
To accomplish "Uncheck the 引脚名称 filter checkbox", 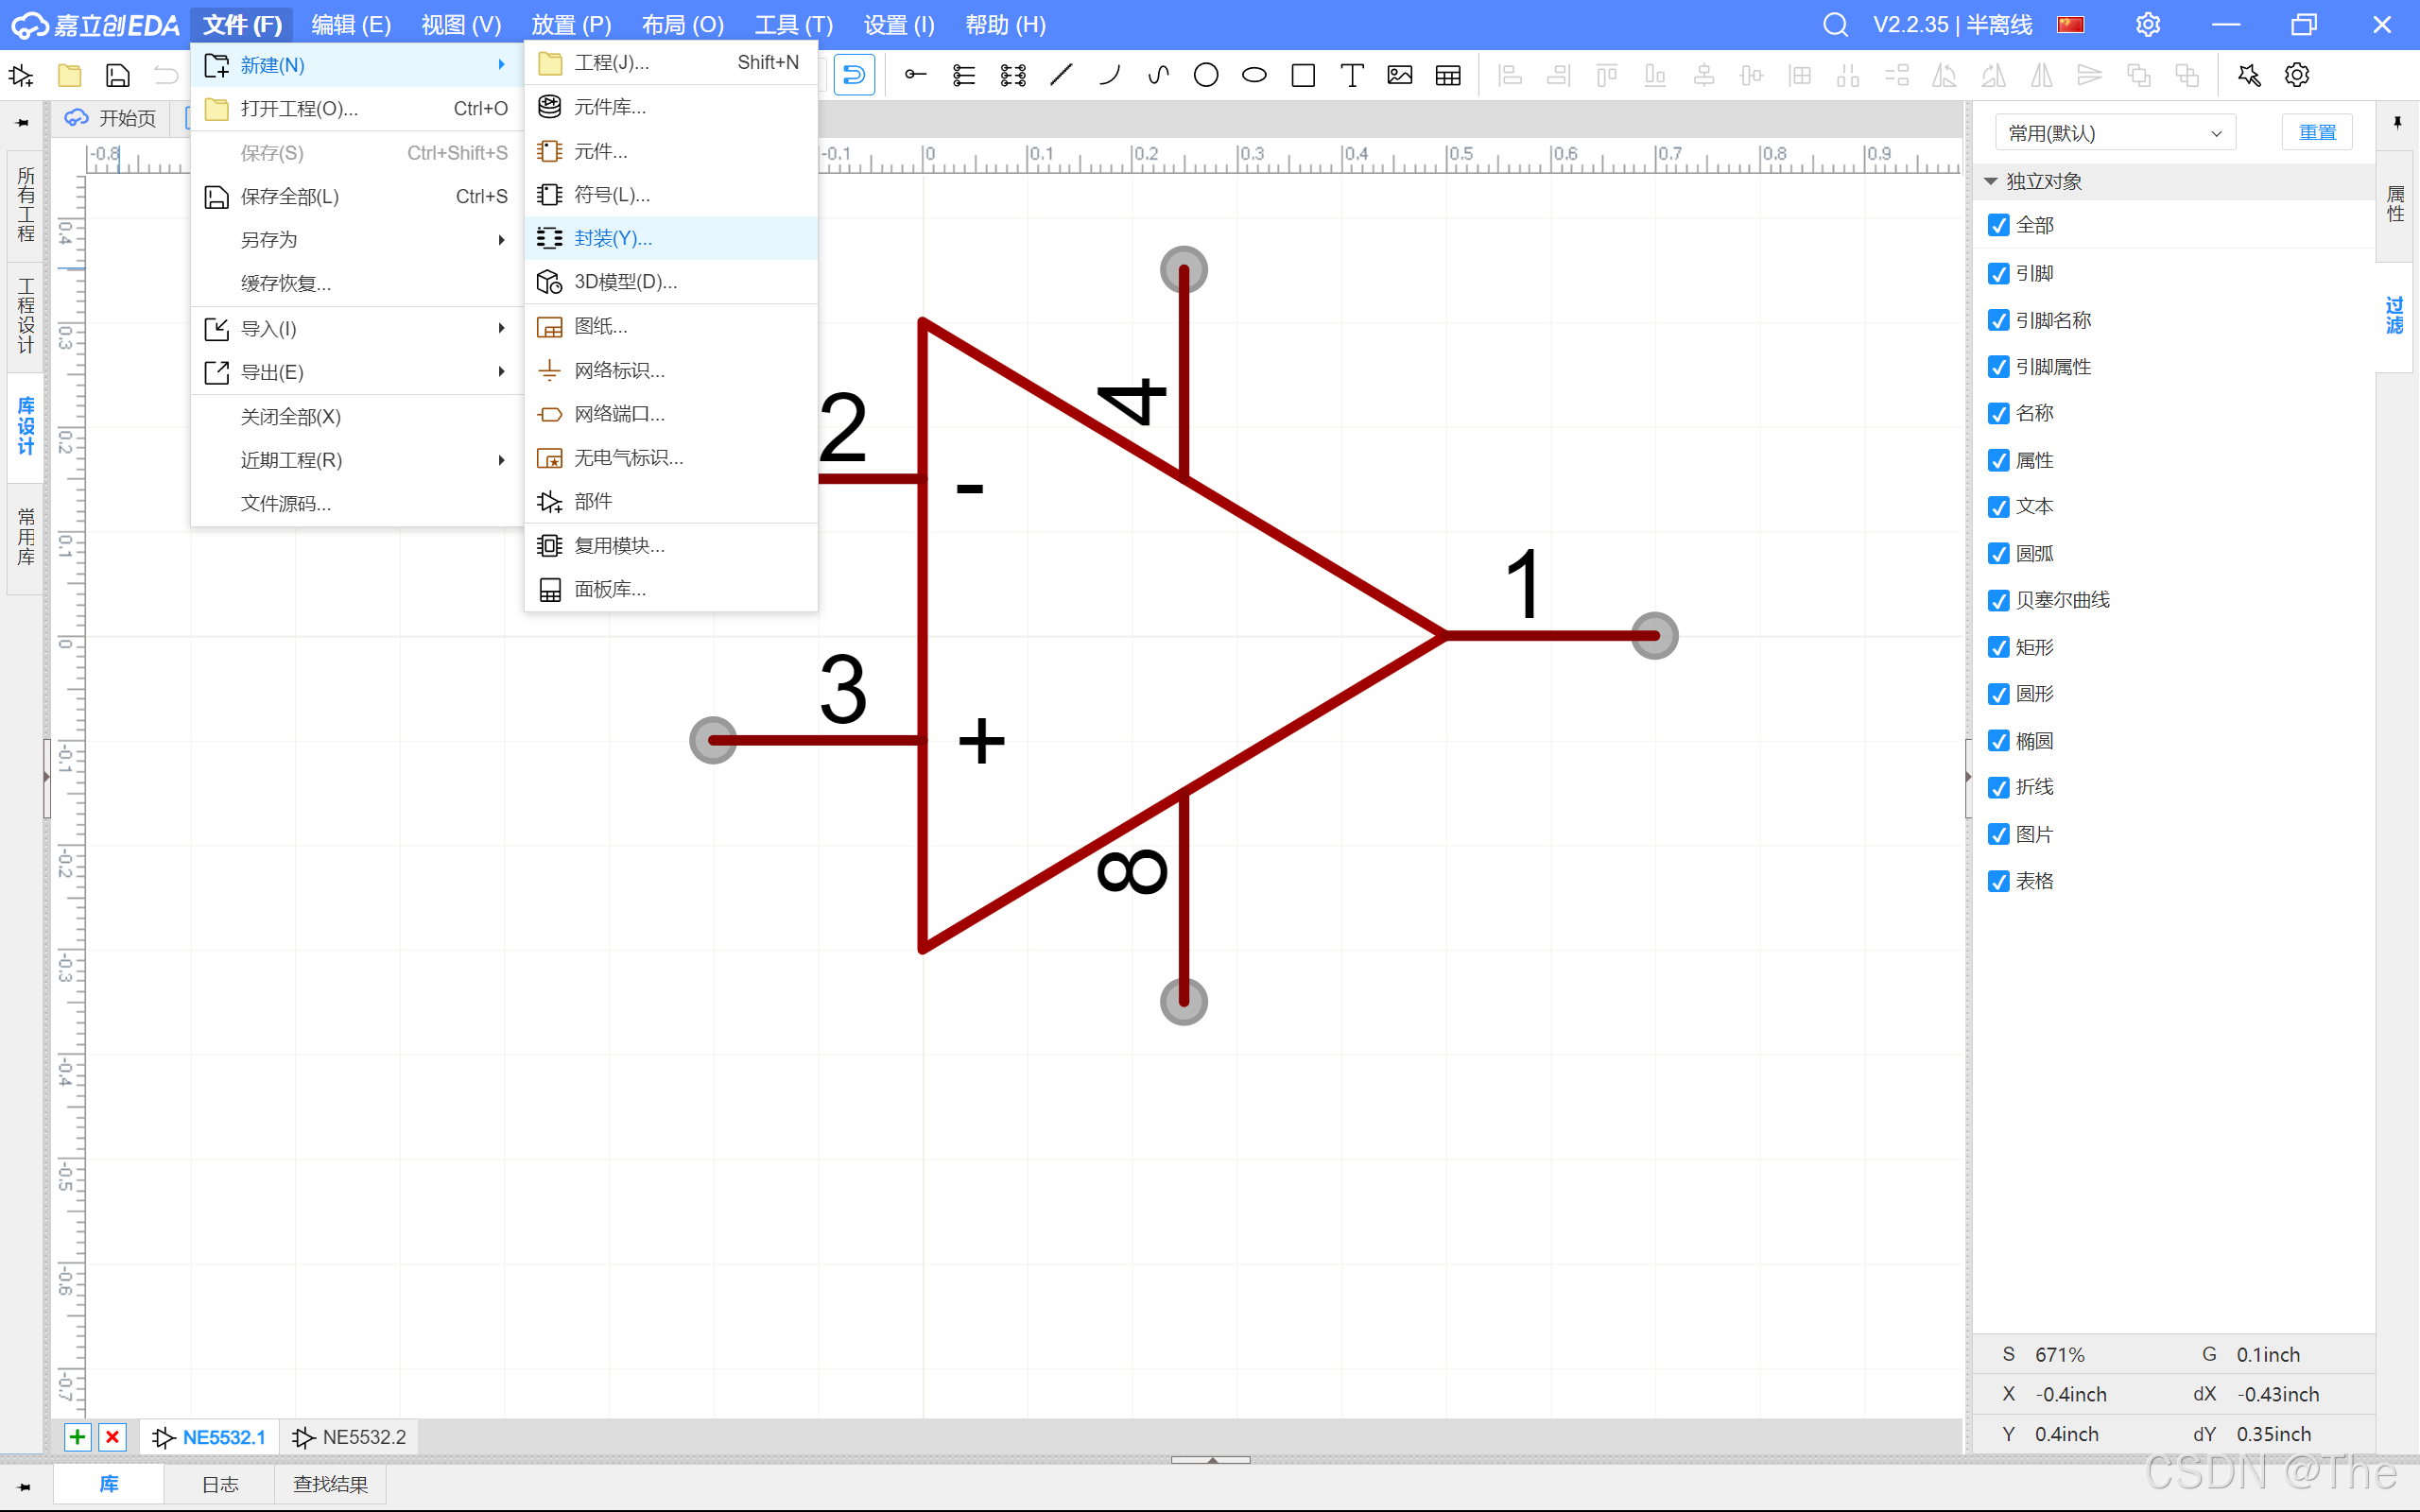I will point(1998,320).
